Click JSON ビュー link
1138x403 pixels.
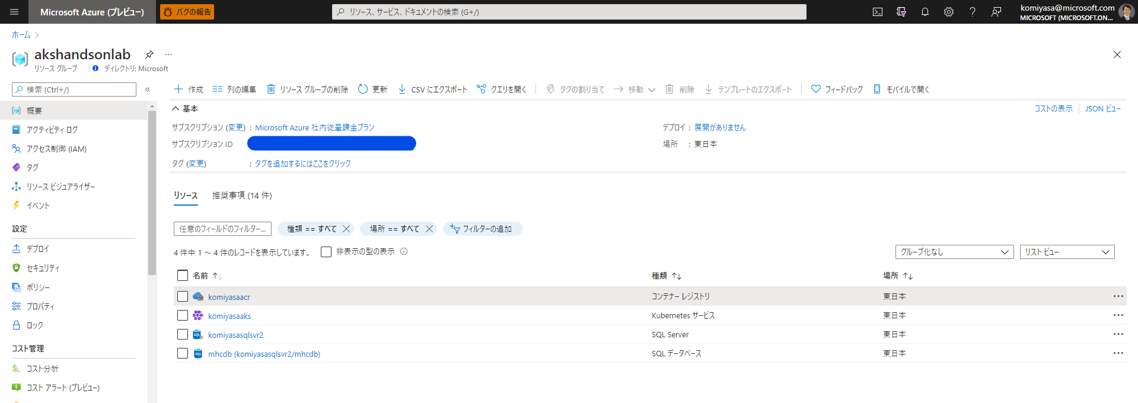[1103, 108]
